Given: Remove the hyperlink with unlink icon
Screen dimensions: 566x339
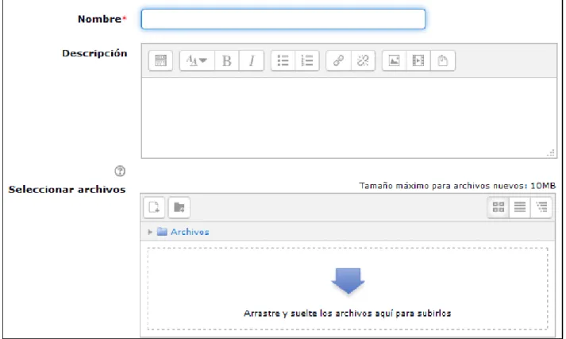Looking at the screenshot, I should pos(363,60).
